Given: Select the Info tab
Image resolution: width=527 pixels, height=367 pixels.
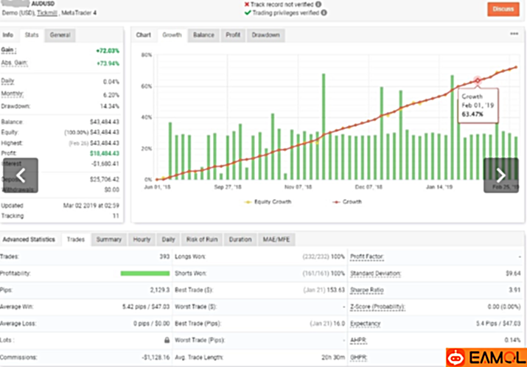Looking at the screenshot, I should 8,35.
